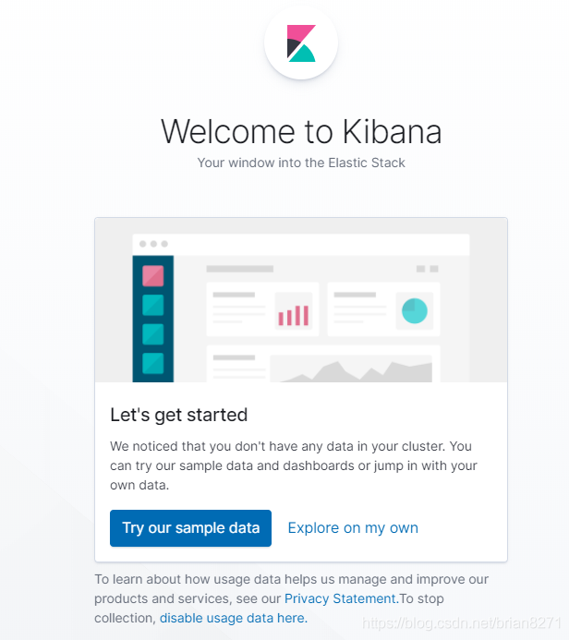Screen dimensions: 569x640
Task: Click the Let's get started heading
Action: point(179,415)
